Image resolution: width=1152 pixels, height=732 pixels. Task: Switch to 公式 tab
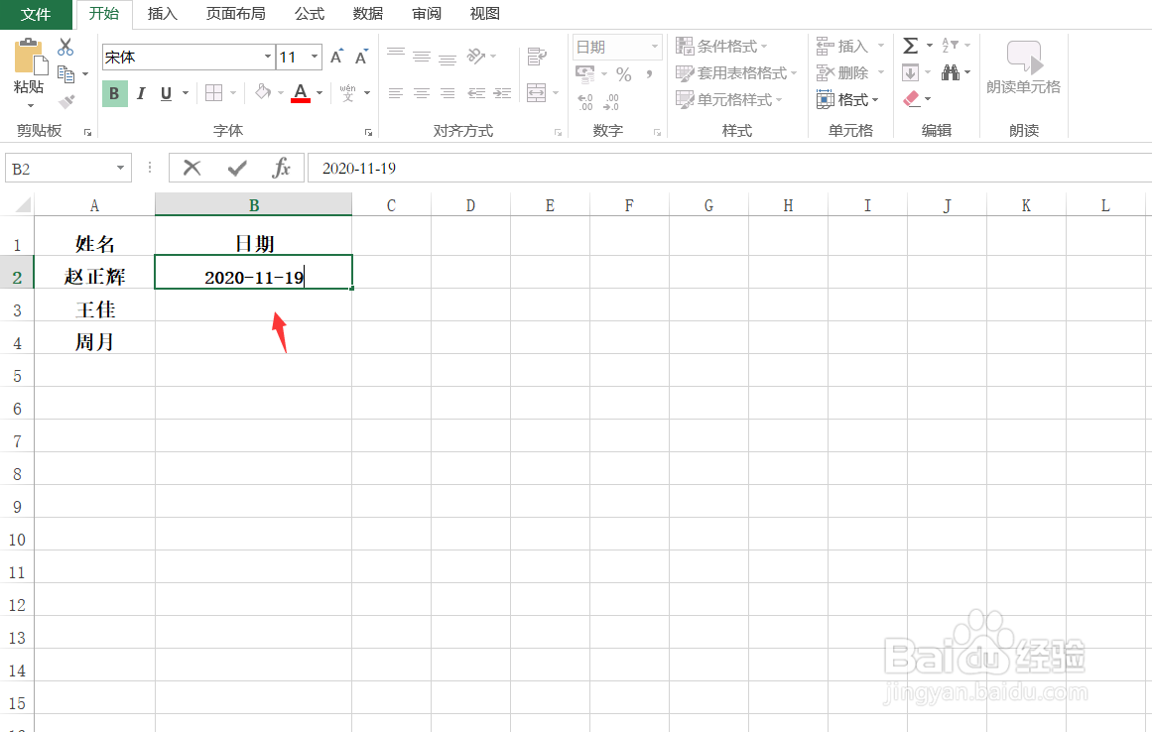pos(310,14)
